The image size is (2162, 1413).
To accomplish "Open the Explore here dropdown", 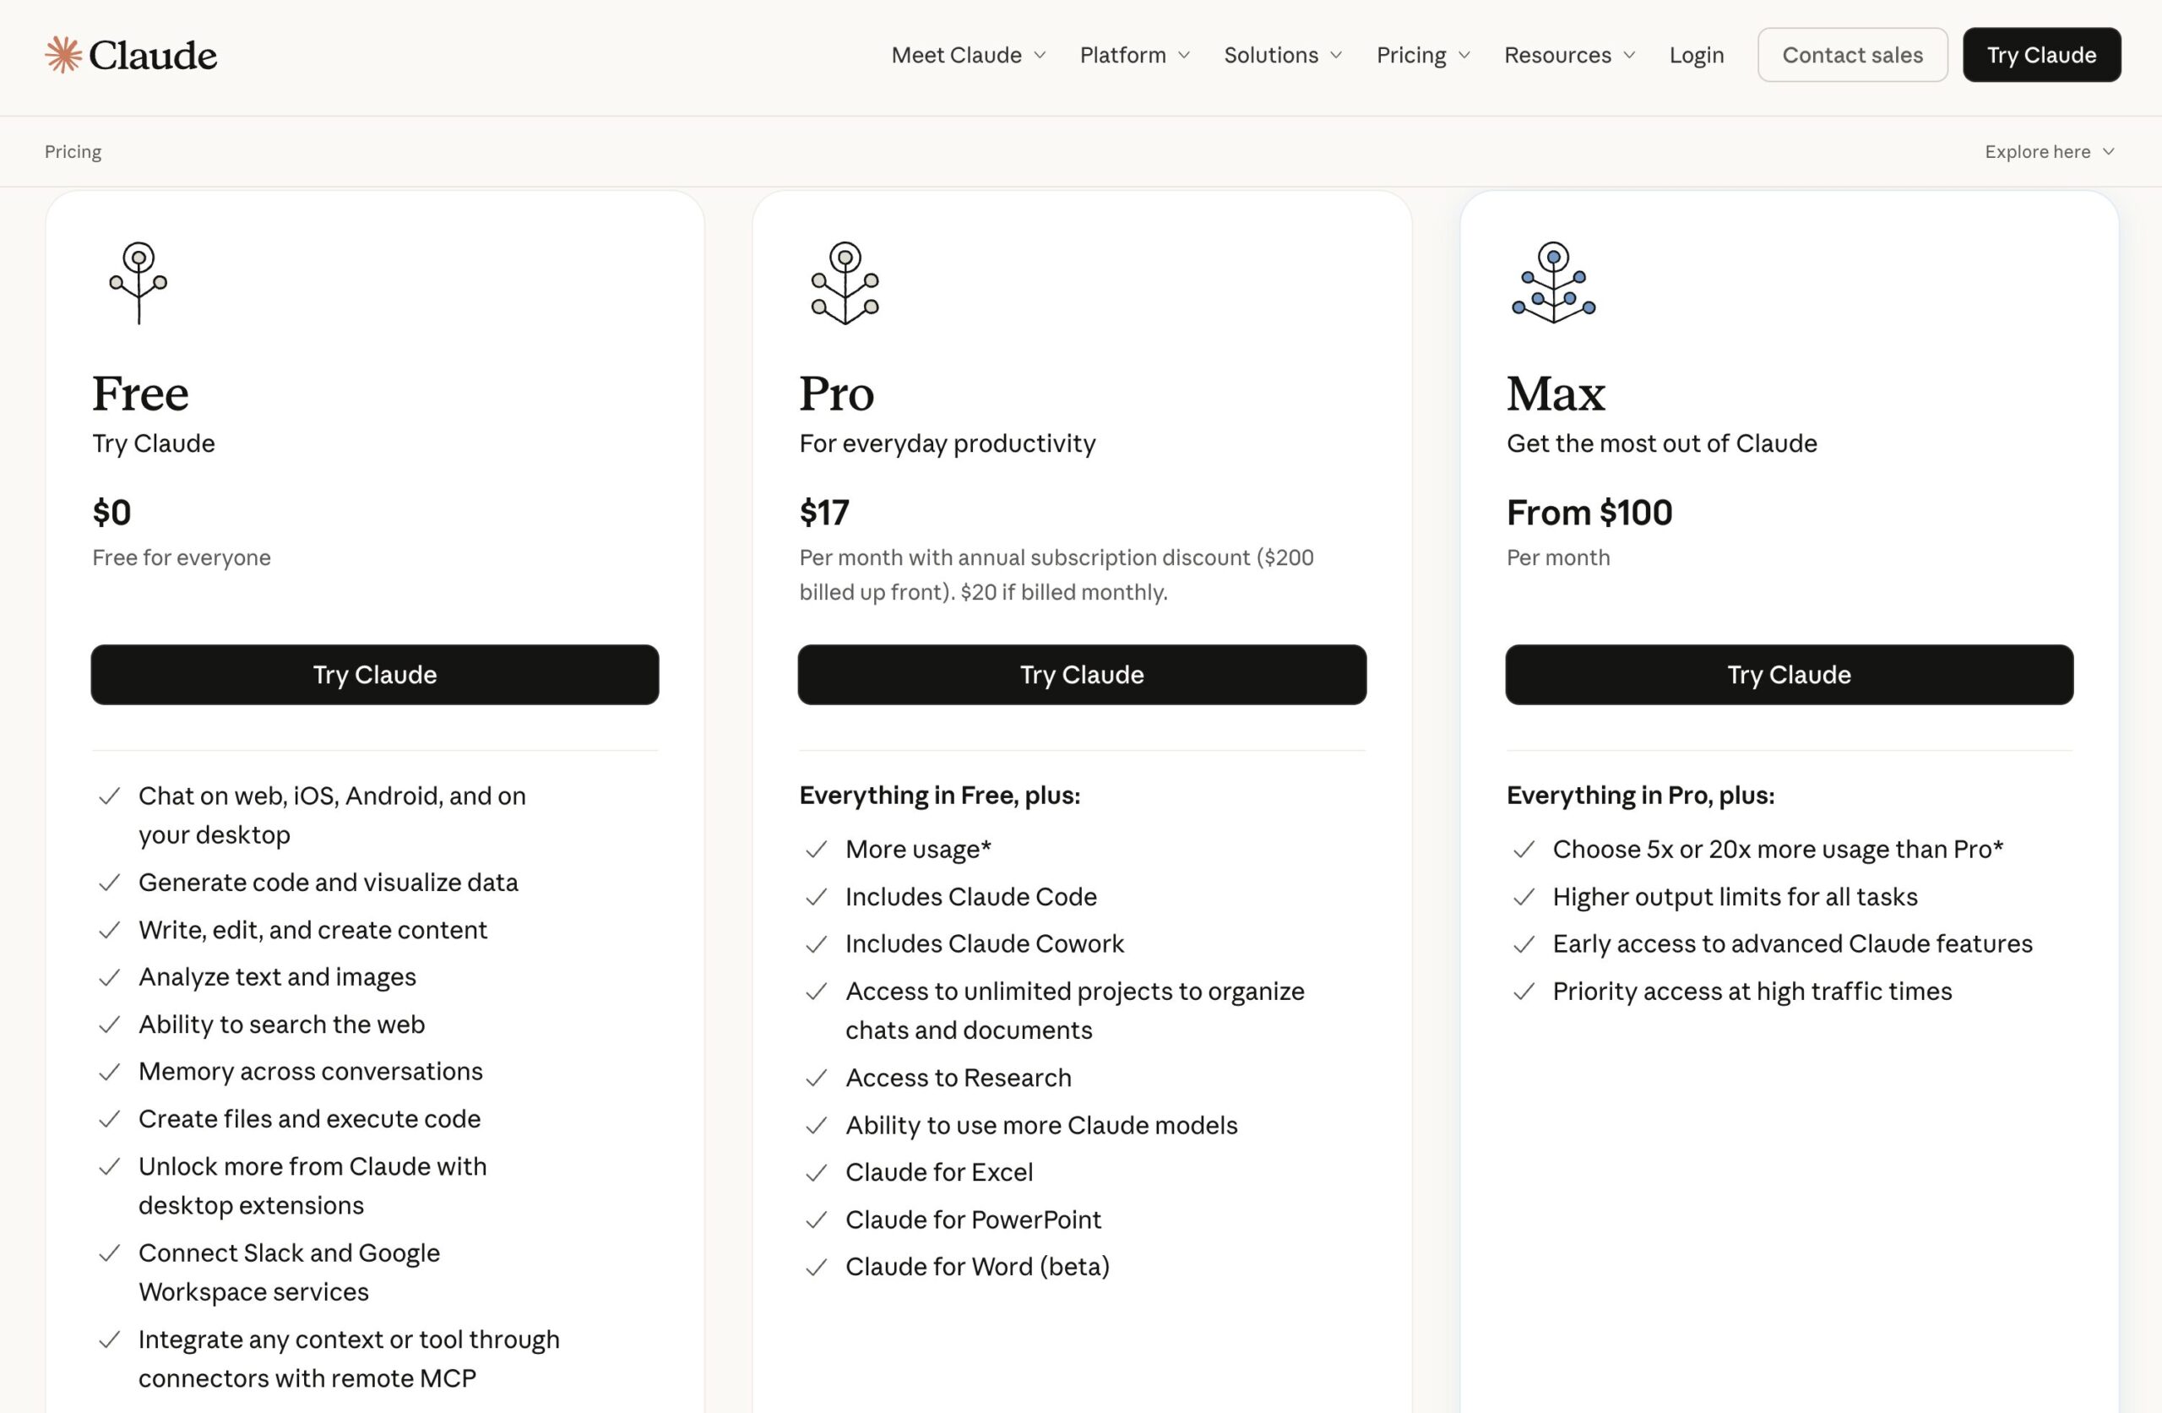I will [x=2050, y=152].
